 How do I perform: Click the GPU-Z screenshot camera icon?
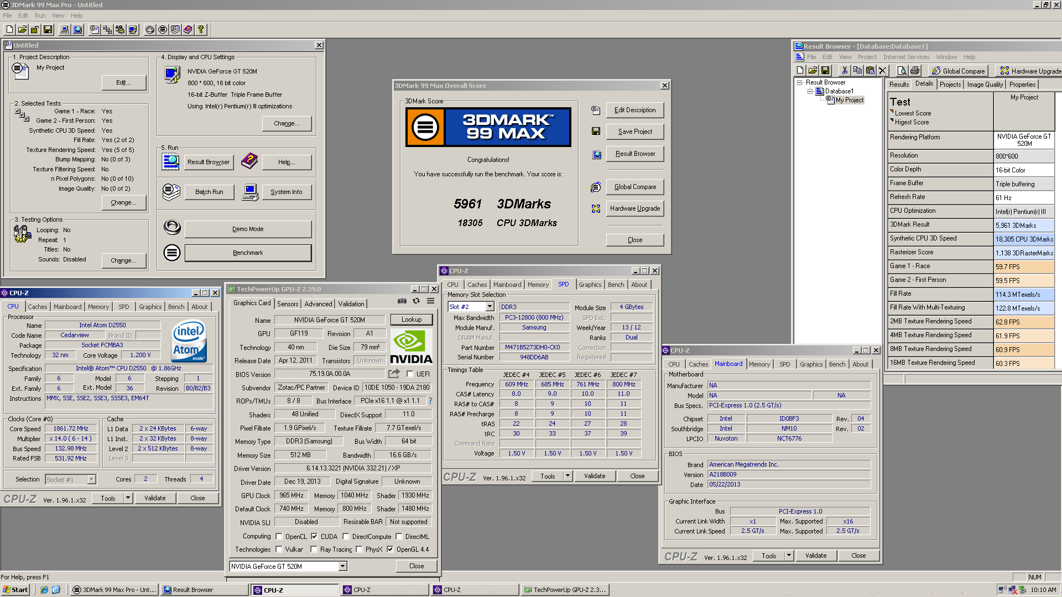402,301
